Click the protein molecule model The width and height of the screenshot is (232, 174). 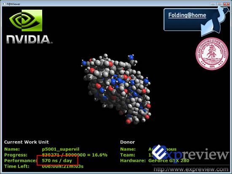pos(116,89)
